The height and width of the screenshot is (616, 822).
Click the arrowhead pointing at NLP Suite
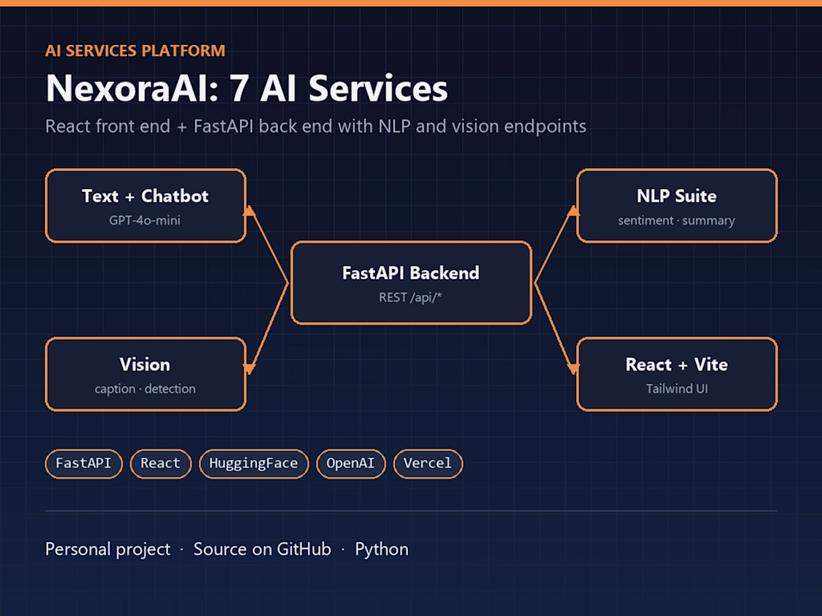pos(573,211)
